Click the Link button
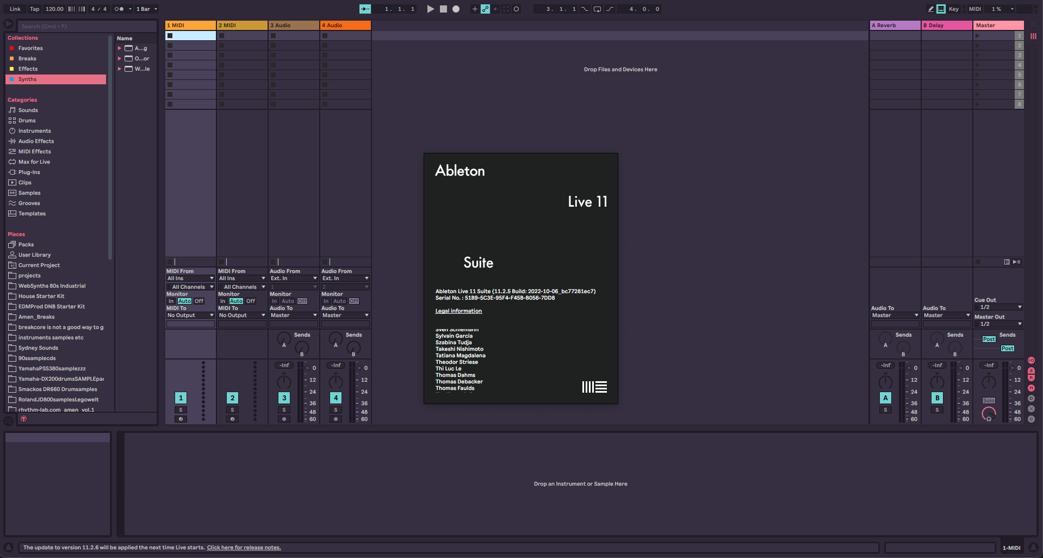Image resolution: width=1043 pixels, height=558 pixels. 15,9
